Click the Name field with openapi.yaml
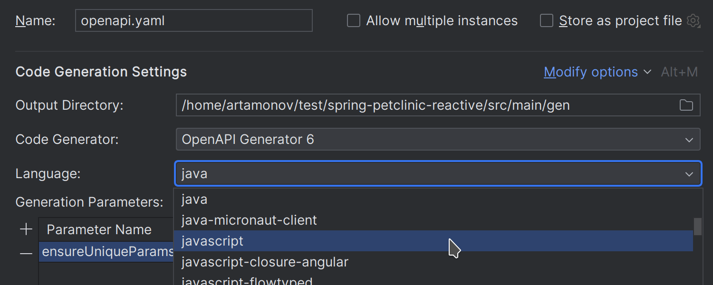This screenshot has height=285, width=713. point(193,21)
